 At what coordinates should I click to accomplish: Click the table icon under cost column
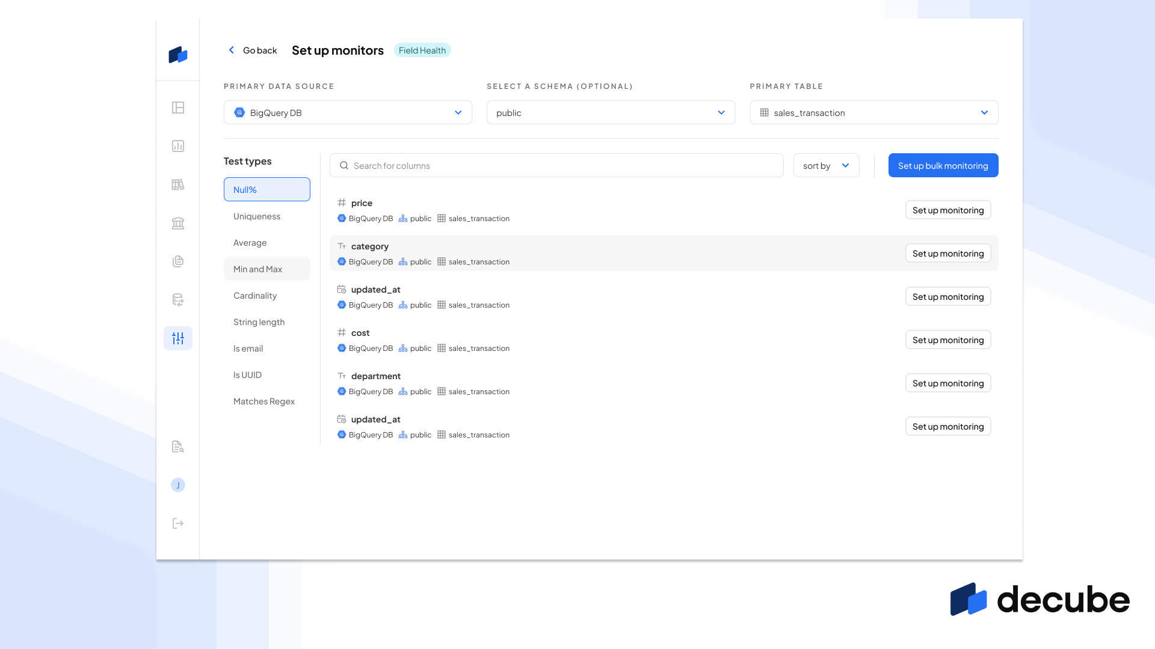tap(442, 348)
